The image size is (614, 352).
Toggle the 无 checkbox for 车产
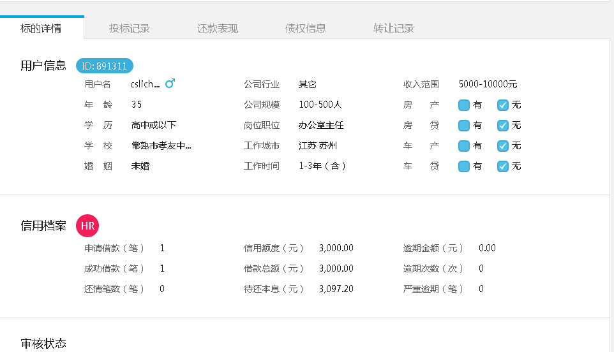(x=503, y=146)
